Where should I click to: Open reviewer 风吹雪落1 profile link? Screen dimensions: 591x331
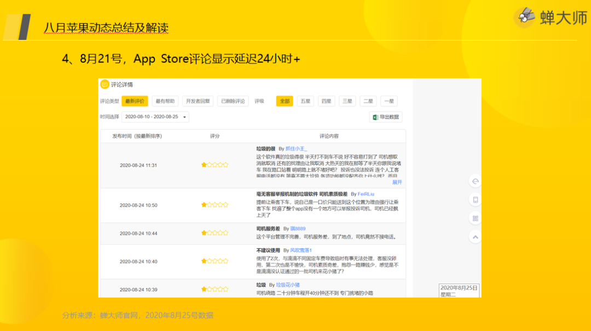tap(301, 251)
